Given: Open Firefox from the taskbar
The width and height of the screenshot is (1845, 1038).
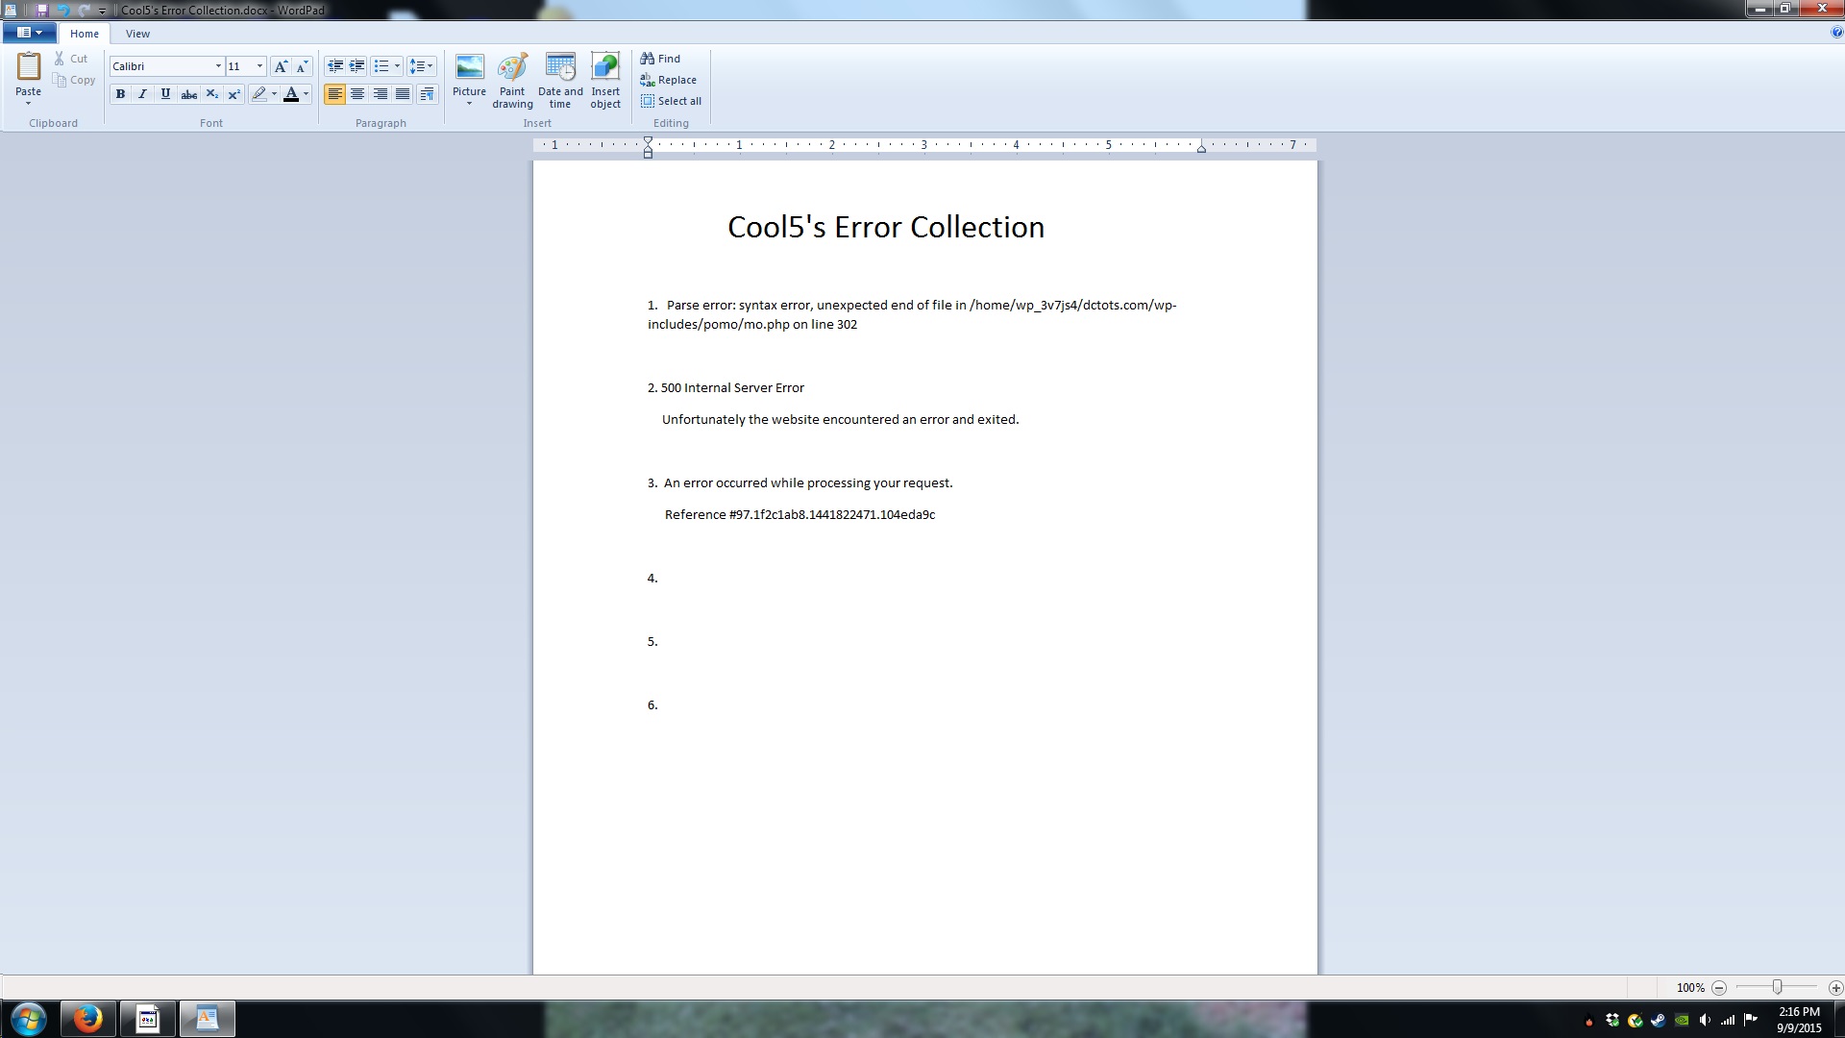Looking at the screenshot, I should point(88,1018).
